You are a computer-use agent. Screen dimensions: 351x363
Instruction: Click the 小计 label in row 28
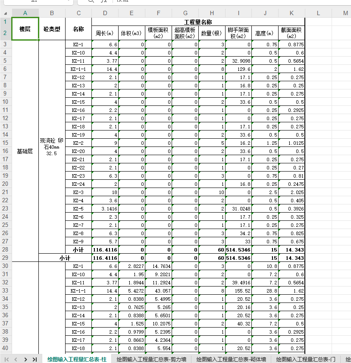click(x=78, y=250)
